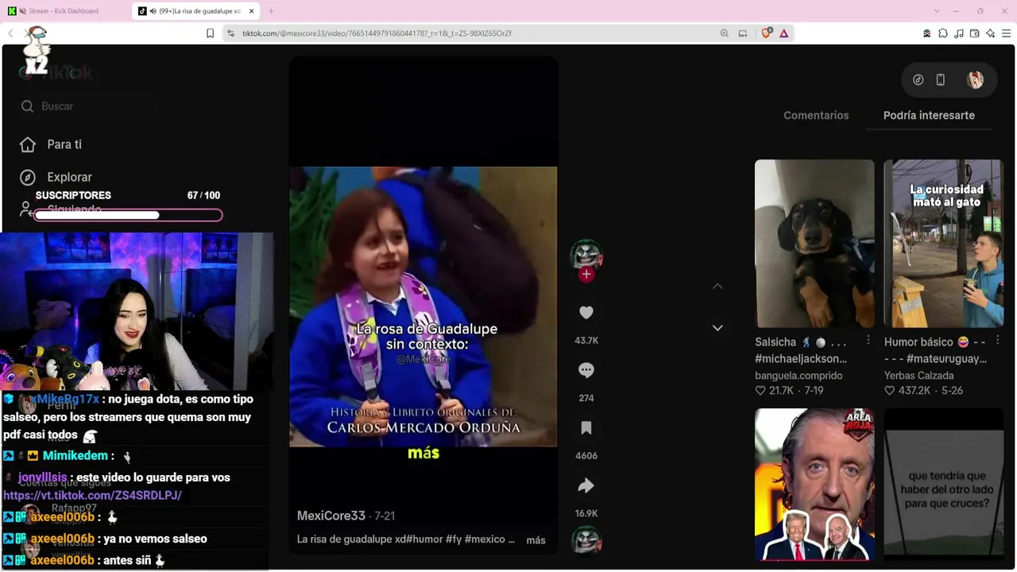Follow the creator with the red plus
Viewport: 1017px width, 572px height.
[586, 274]
